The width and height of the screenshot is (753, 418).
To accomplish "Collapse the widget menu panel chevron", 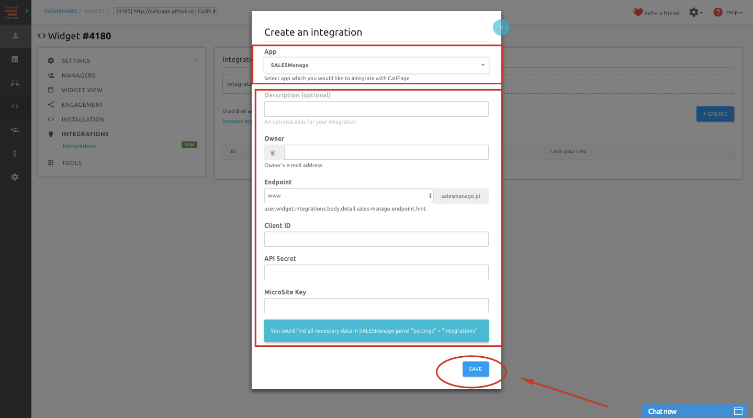I will (x=196, y=60).
